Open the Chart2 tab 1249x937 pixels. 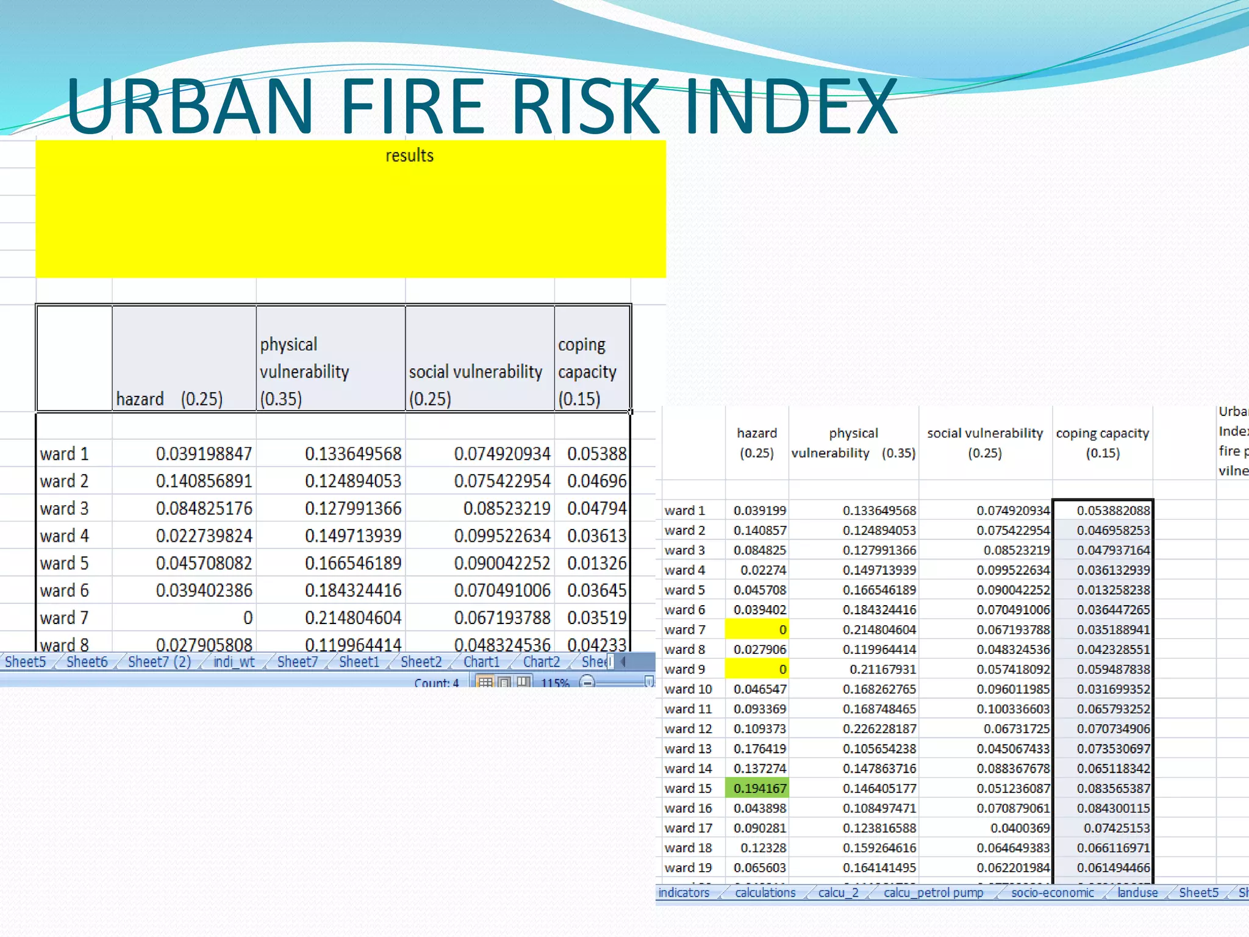tap(542, 662)
